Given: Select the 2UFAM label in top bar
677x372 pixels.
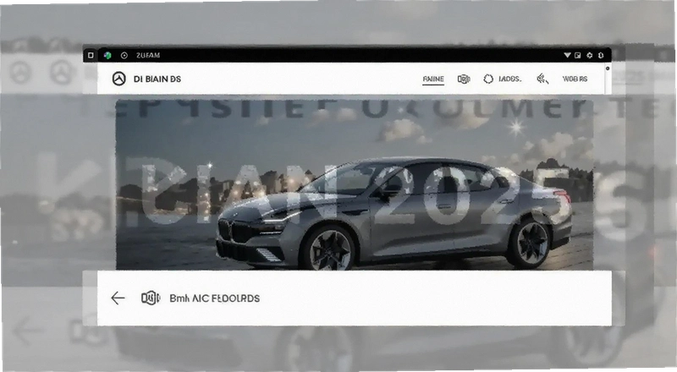Looking at the screenshot, I should coord(148,55).
